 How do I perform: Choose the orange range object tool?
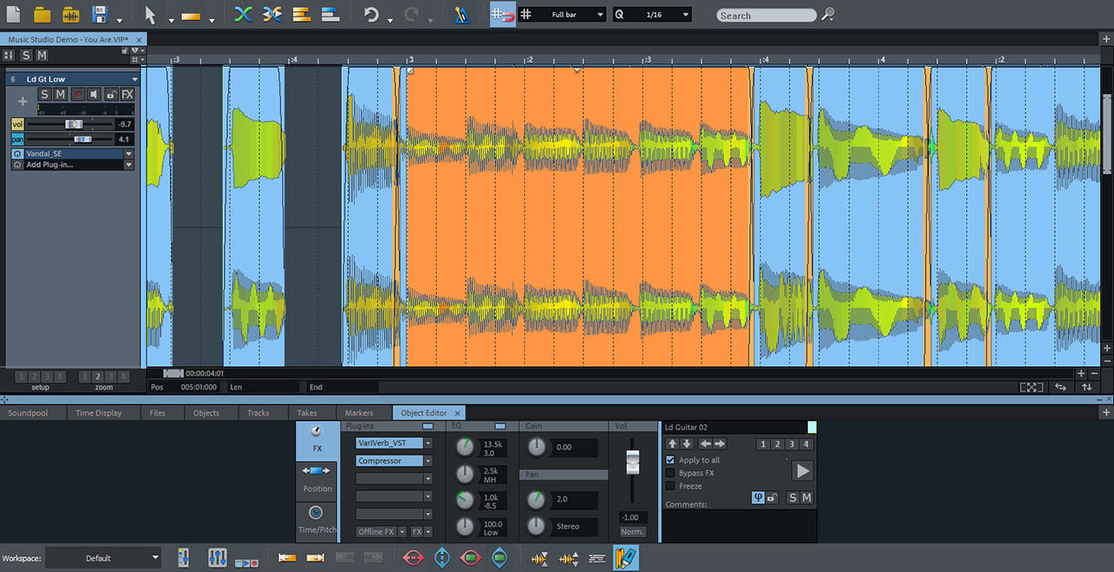point(191,16)
